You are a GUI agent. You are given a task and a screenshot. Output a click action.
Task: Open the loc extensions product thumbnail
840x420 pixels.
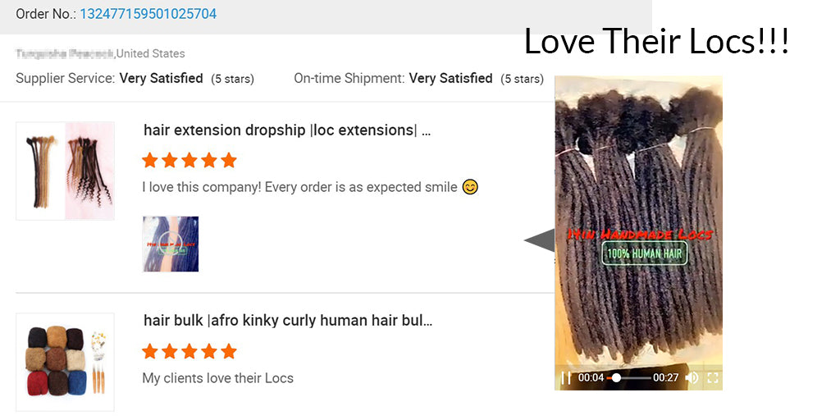click(x=65, y=171)
